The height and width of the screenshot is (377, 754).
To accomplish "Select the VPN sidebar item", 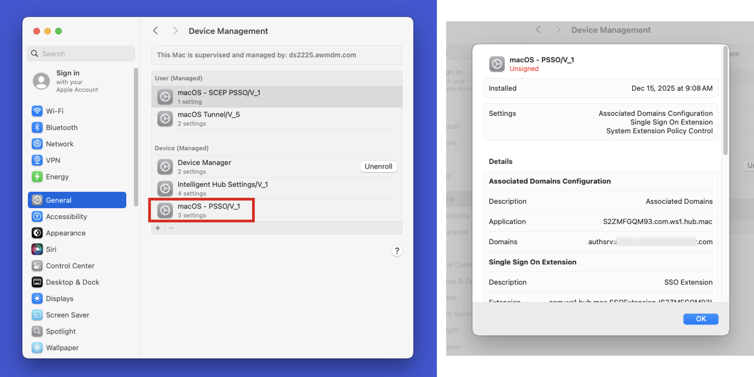I will (x=53, y=160).
